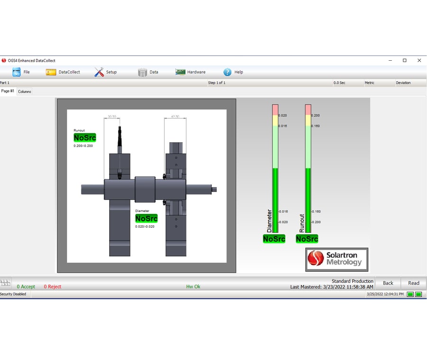Switch to the Columns tab
The image size is (427, 362).
pyautogui.click(x=24, y=91)
